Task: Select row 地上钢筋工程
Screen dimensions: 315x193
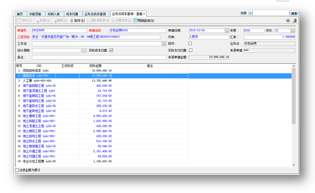Action: (x=102, y=121)
